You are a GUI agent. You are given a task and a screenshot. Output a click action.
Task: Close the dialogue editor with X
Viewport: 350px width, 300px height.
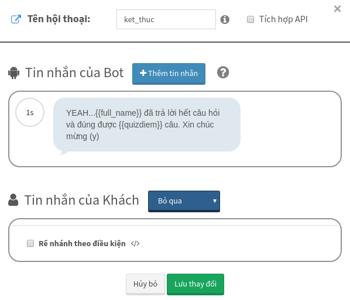click(x=337, y=9)
